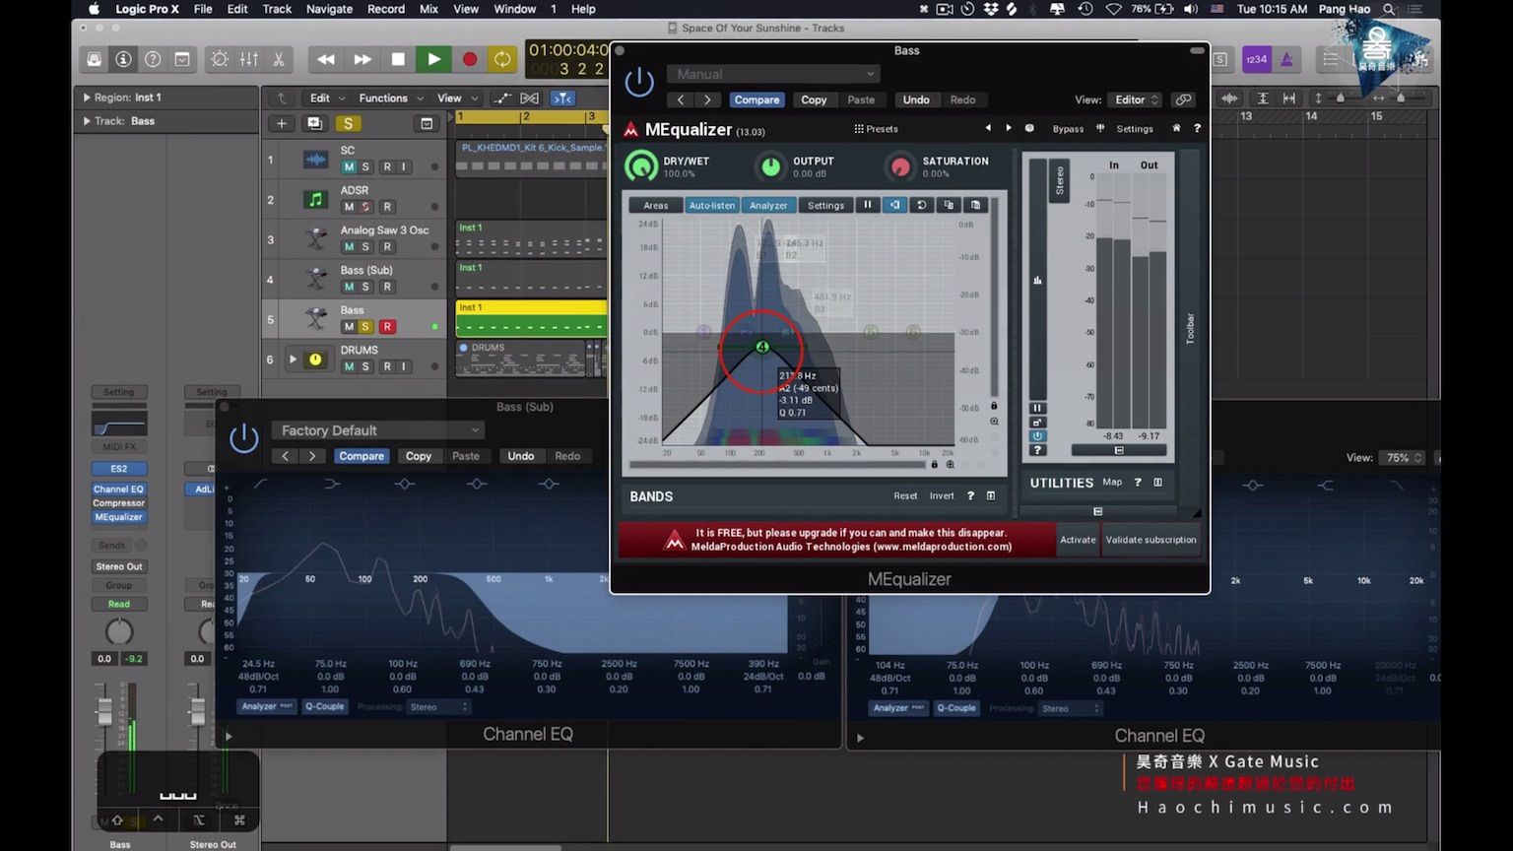
Task: Open the Mixer faders icon
Action: (249, 59)
